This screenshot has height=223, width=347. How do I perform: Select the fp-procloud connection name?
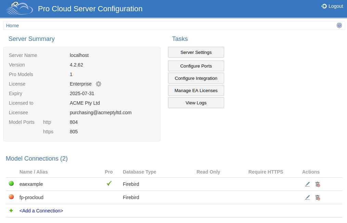coord(31,197)
